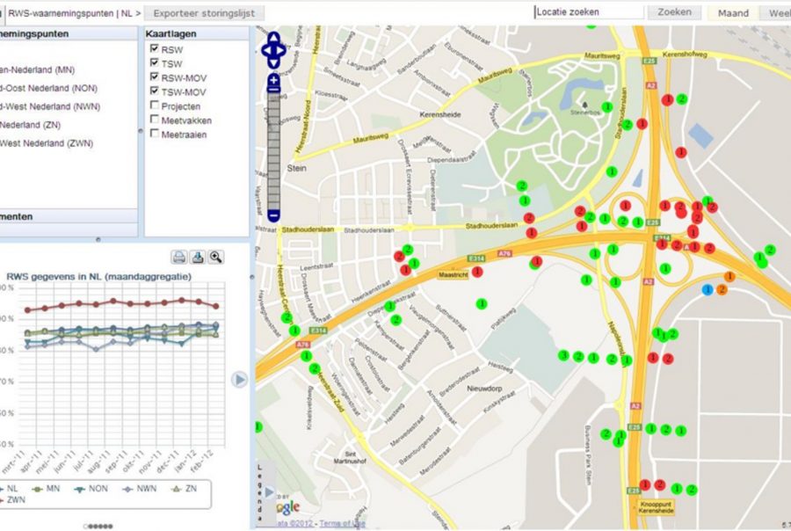791x531 pixels.
Task: Switch to the Maand tab
Action: (x=732, y=13)
